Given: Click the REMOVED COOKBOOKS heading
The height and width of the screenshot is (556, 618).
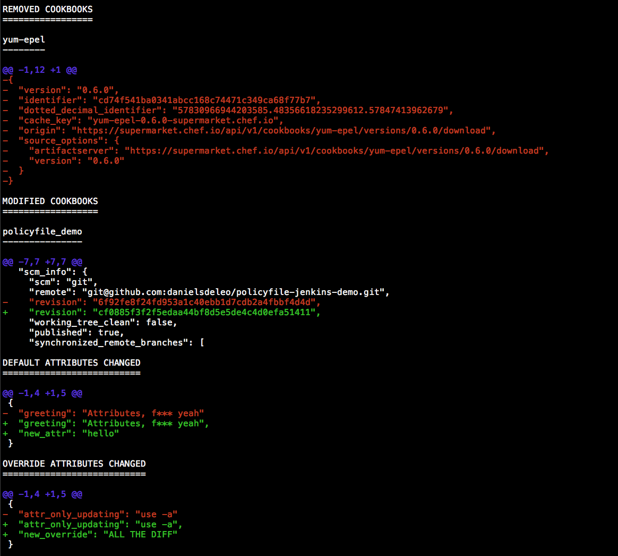Looking at the screenshot, I should pos(47,9).
